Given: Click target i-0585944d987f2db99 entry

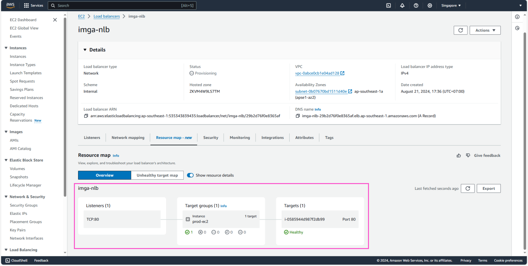Looking at the screenshot, I should 320,219.
